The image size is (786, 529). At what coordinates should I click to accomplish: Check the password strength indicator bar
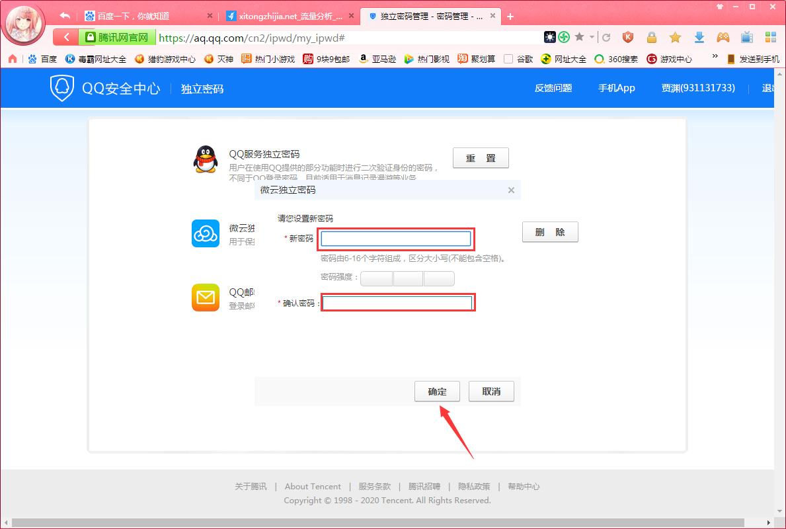coord(408,278)
